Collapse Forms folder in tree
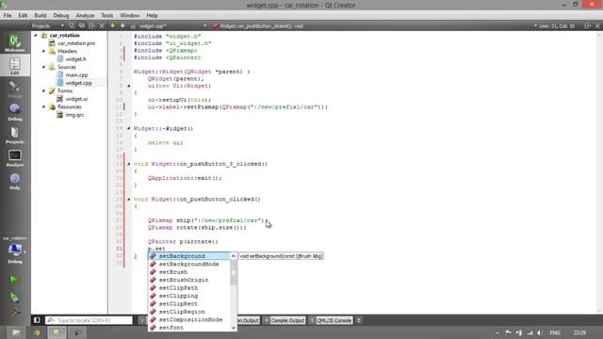Viewport: 603px width, 339px height. [x=43, y=90]
